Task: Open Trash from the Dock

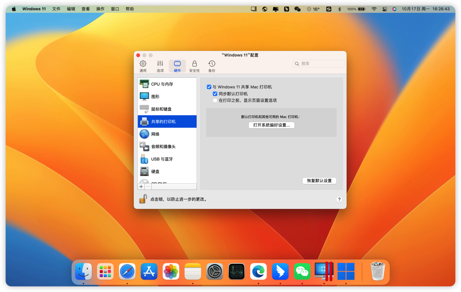Action: pos(377,271)
